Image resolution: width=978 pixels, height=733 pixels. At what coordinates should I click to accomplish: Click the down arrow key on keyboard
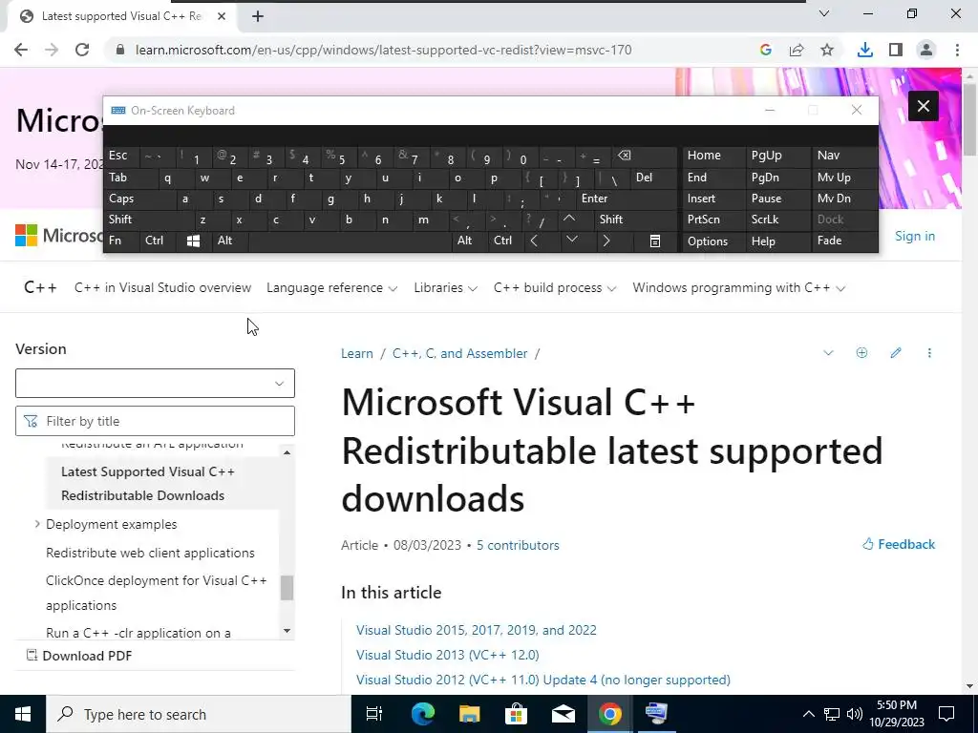[571, 240]
